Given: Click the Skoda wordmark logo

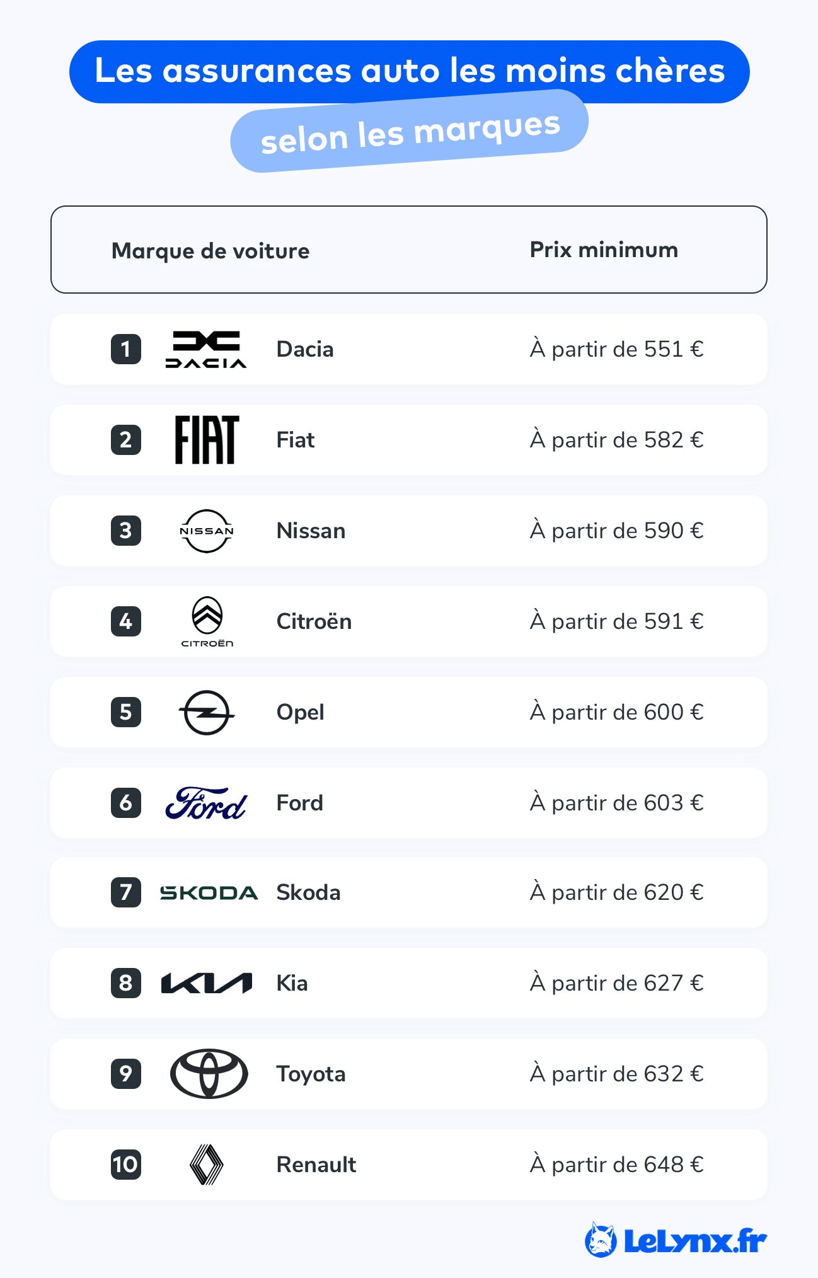Looking at the screenshot, I should (209, 892).
